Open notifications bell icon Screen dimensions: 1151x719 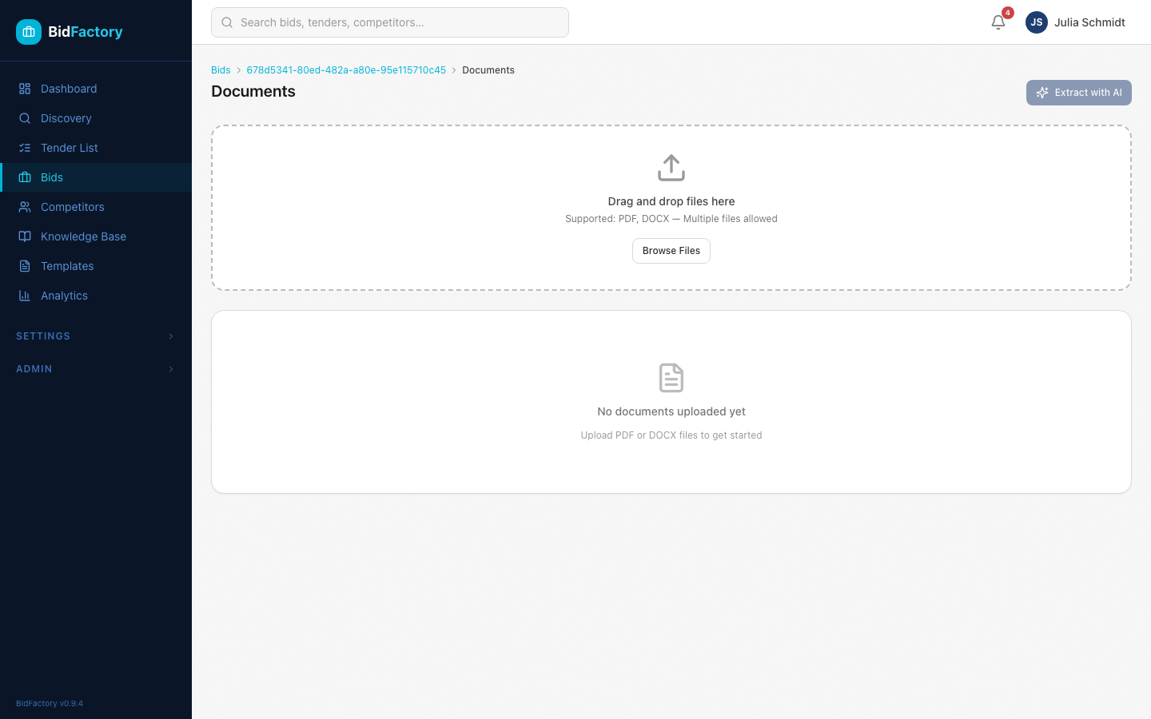tap(998, 22)
